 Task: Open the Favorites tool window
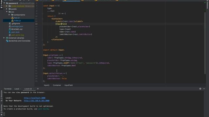pos(1,110)
